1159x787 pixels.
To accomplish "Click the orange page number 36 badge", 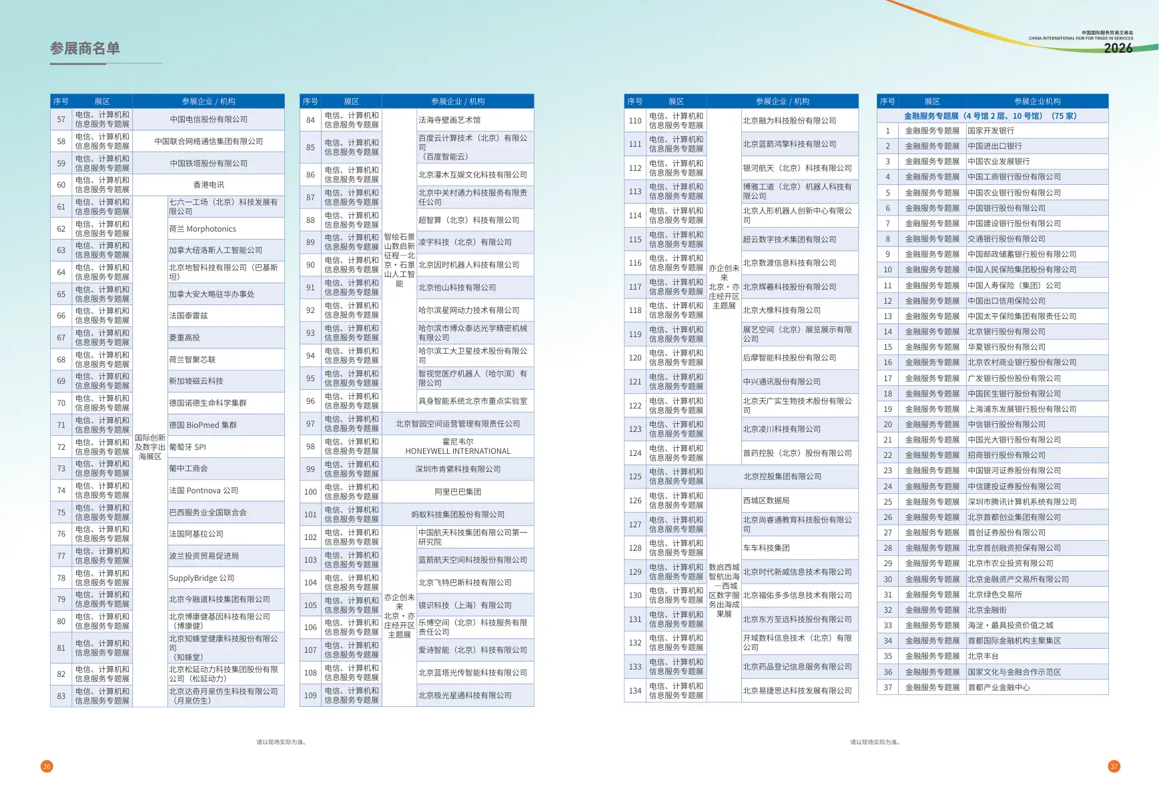I will click(x=47, y=766).
